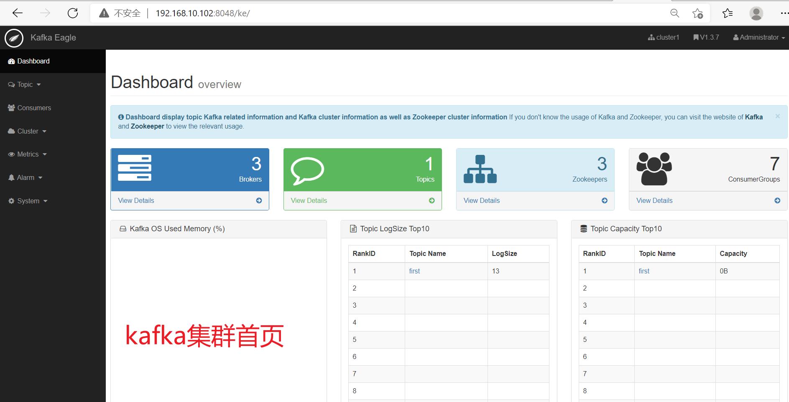Click the browser forward arrow
Image resolution: width=789 pixels, height=402 pixels.
point(45,13)
